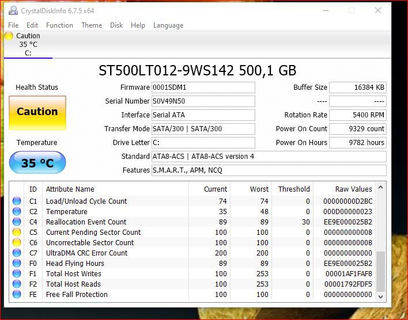Click the Transfer Mode field SATA/300
The width and height of the screenshot is (408, 320).
coord(203,129)
